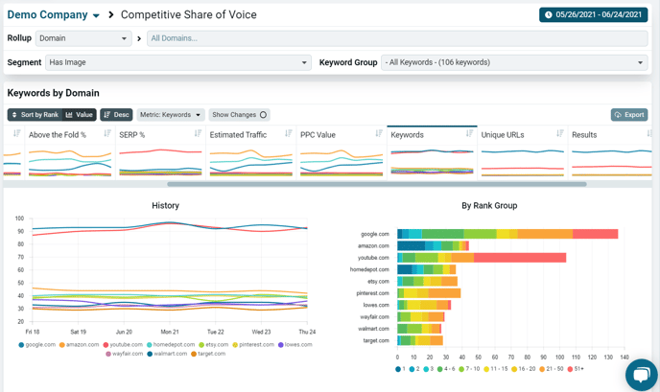The height and width of the screenshot is (392, 660).
Task: Click the homedepot.com bar in By Rank Group
Action: click(x=426, y=269)
